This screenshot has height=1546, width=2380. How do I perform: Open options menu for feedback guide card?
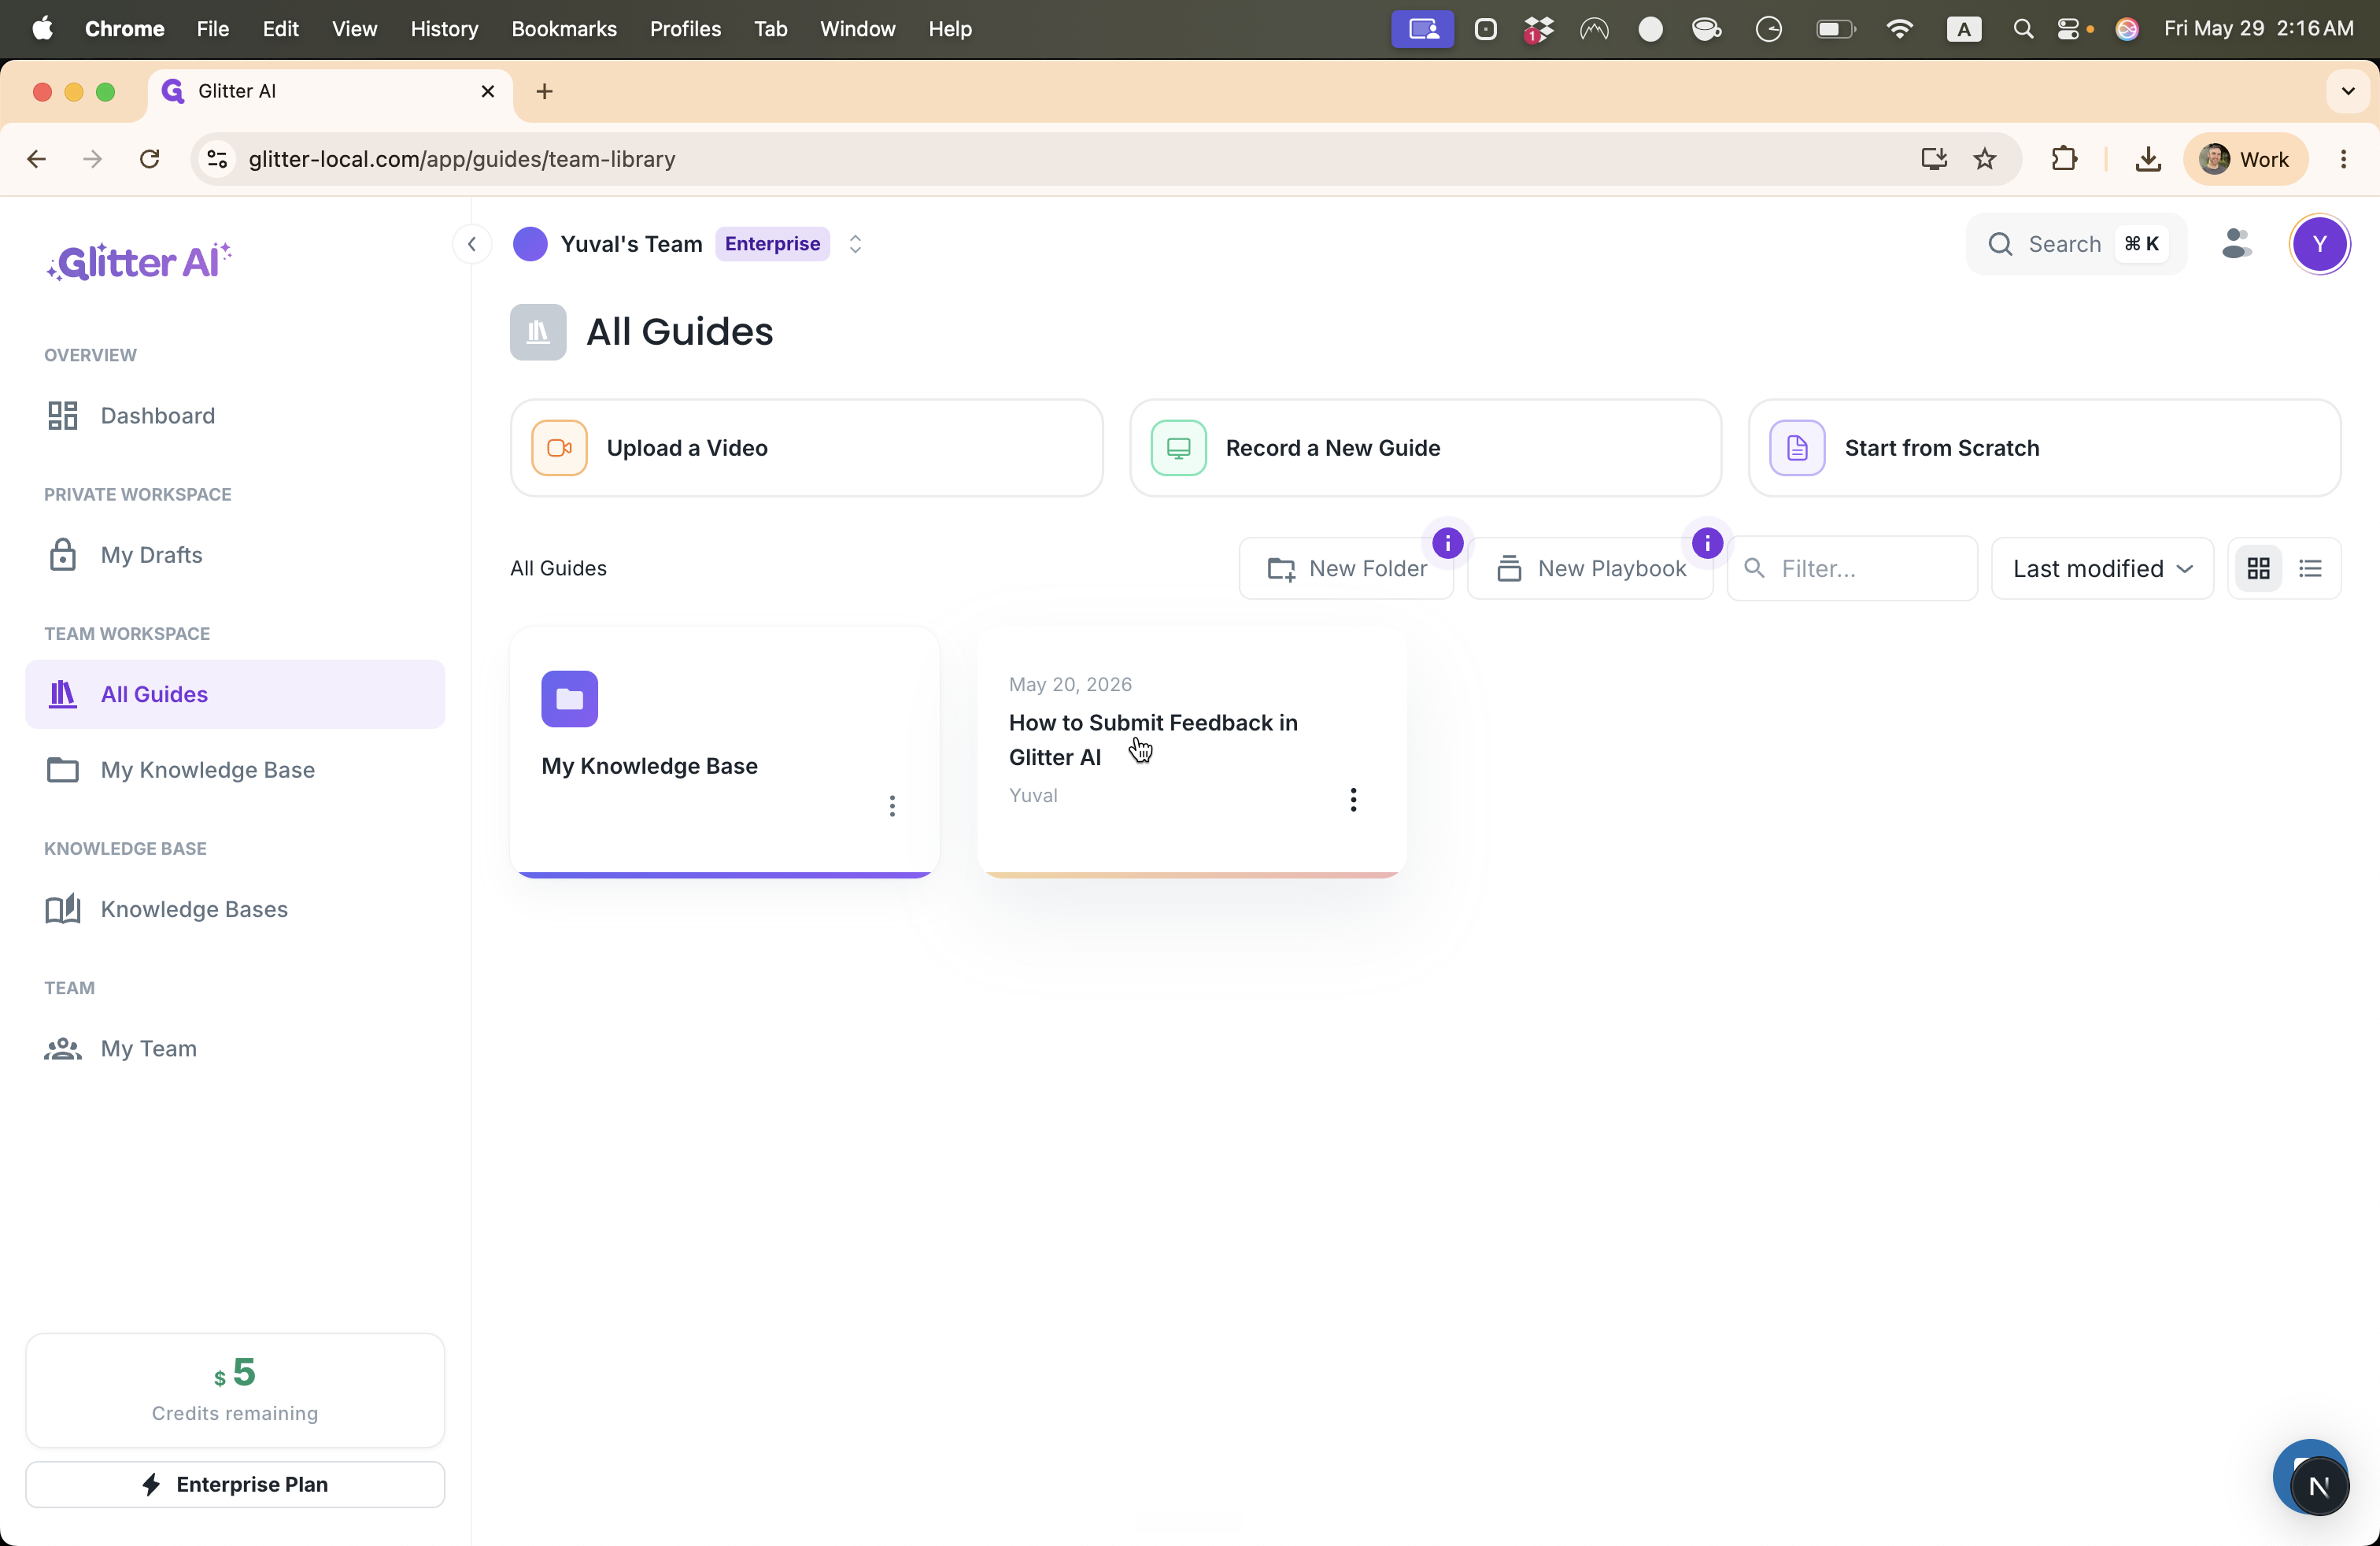click(1353, 799)
